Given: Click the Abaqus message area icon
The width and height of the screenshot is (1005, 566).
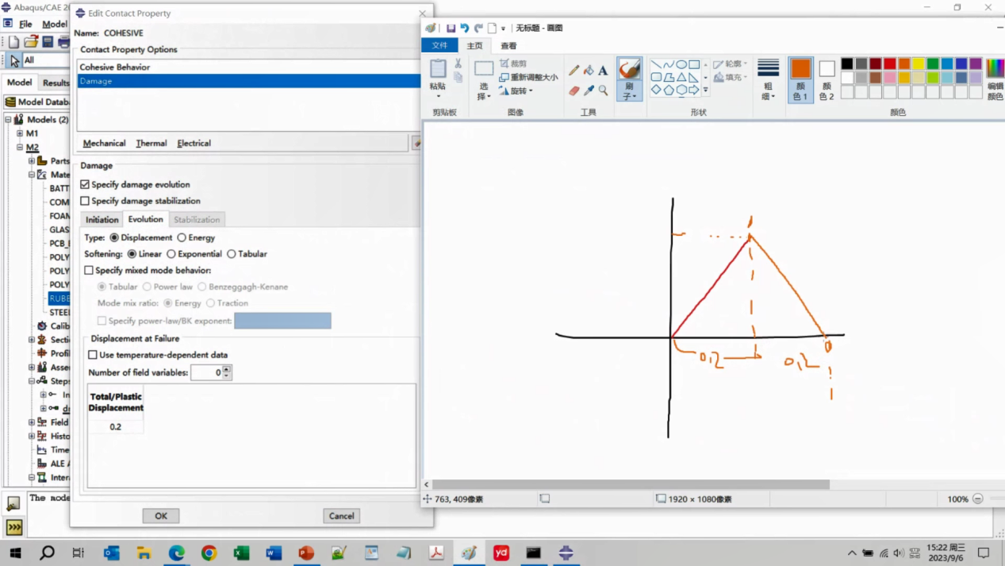Looking at the screenshot, I should coord(13,503).
